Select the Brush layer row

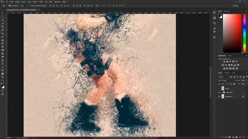tap(232, 88)
